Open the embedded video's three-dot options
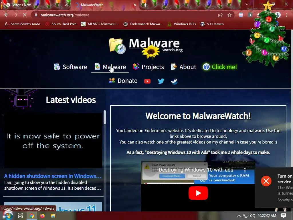Image resolution: width=293 pixels, height=220 pixels. pos(245,170)
